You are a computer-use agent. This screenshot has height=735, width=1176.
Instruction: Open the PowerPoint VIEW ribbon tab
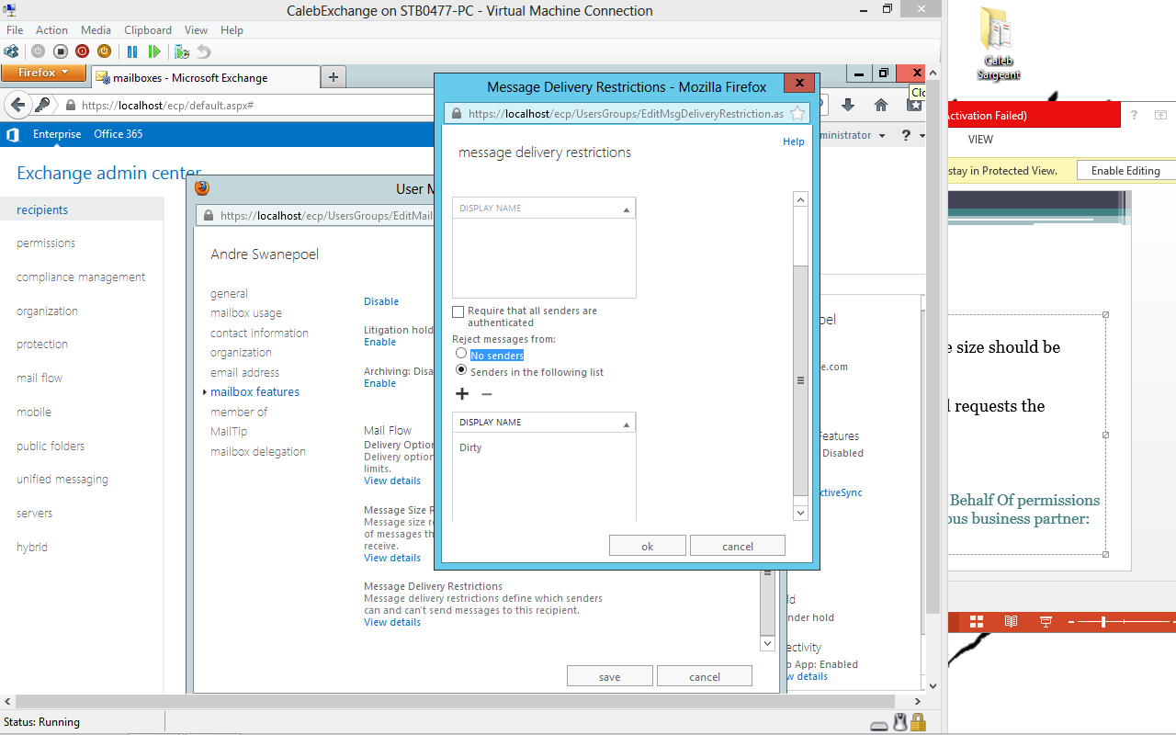[980, 140]
